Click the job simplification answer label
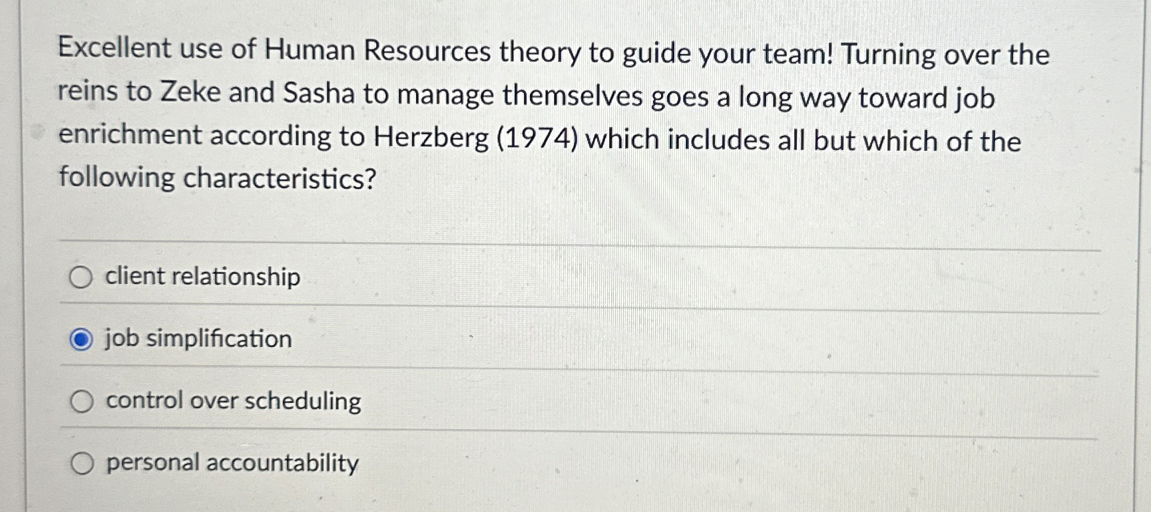 click(x=196, y=339)
